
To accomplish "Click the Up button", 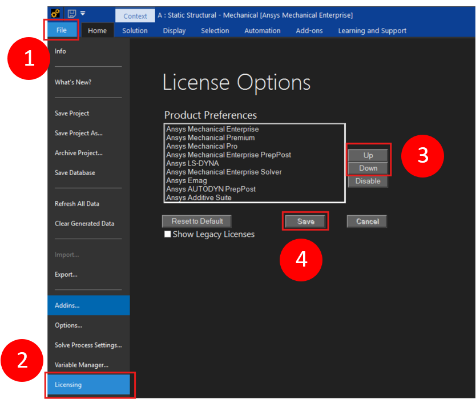I will (368, 155).
